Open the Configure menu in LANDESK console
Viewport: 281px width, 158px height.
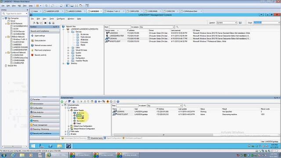click(61, 19)
